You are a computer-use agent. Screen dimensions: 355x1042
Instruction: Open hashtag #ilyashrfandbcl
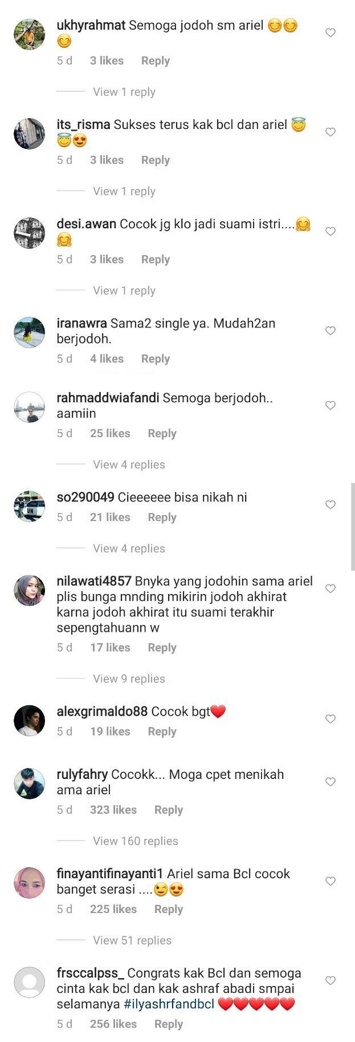(x=169, y=1004)
